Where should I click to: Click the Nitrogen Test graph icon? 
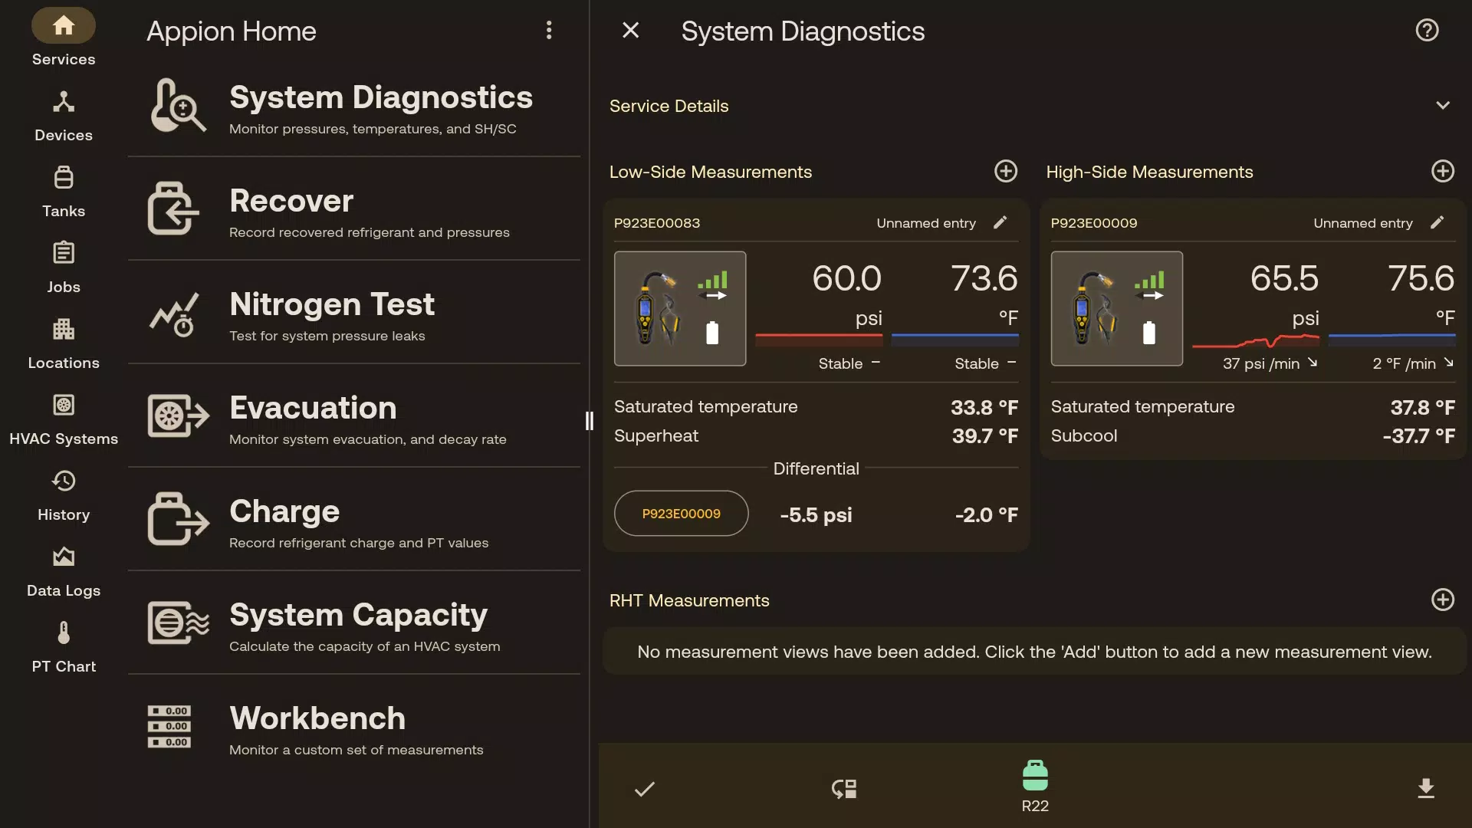(175, 314)
